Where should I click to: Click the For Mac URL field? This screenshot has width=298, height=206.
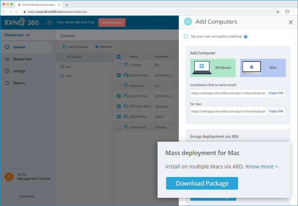(228, 111)
